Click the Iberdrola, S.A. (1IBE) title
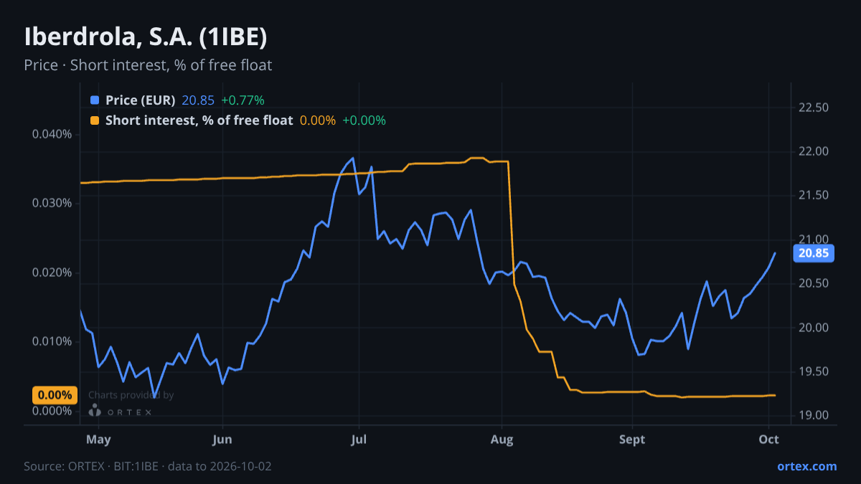This screenshot has width=861, height=484. [146, 37]
